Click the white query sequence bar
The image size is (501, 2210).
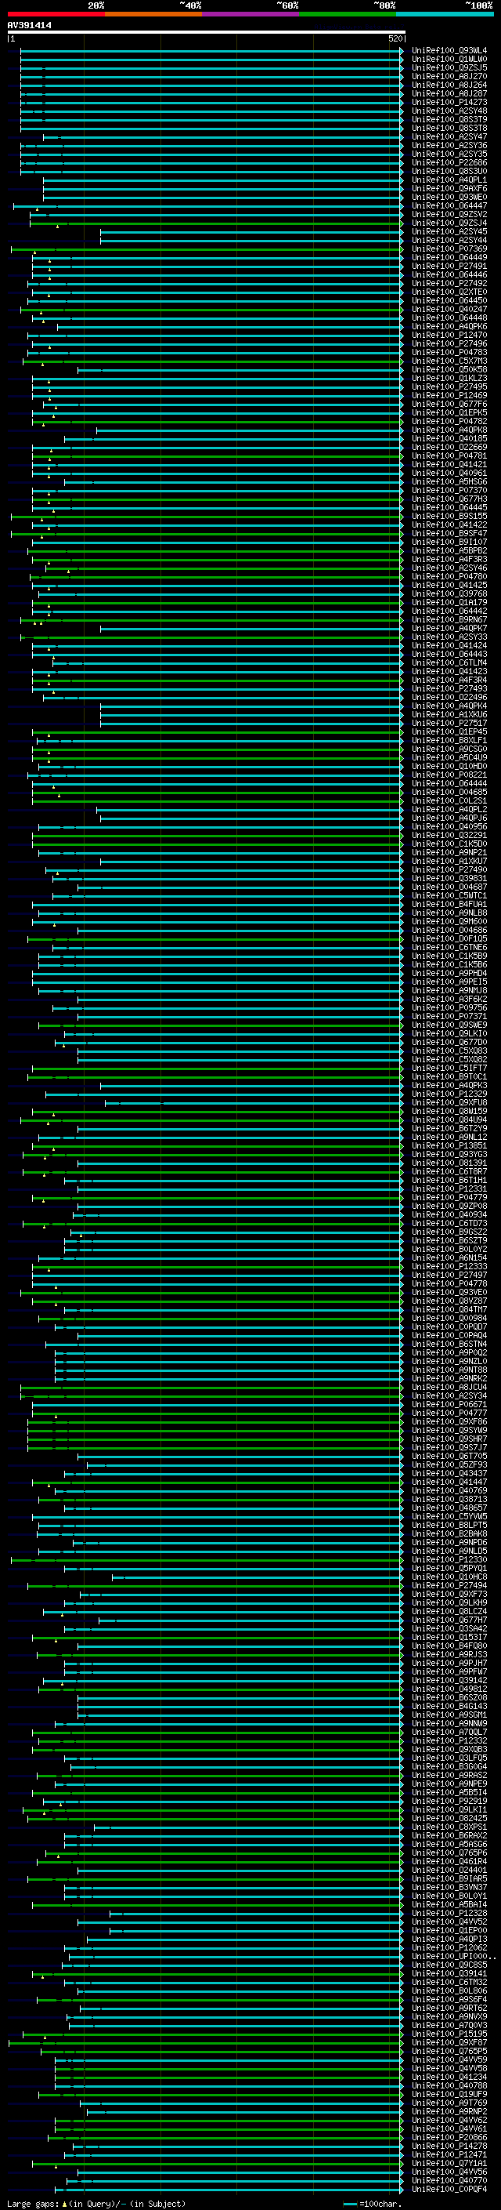click(x=207, y=31)
